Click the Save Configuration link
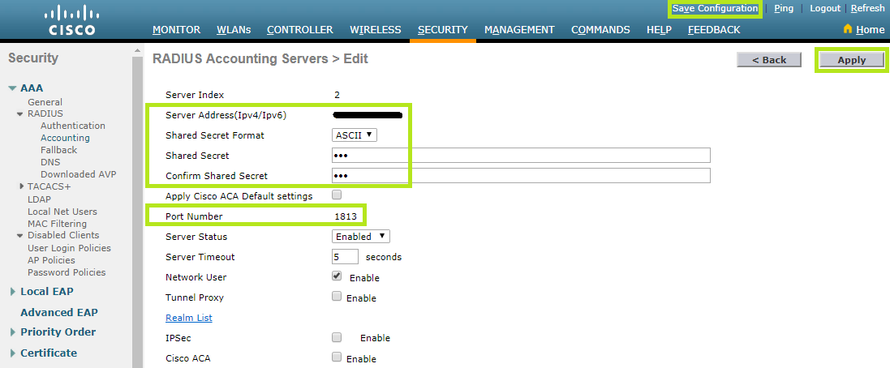 [x=715, y=8]
